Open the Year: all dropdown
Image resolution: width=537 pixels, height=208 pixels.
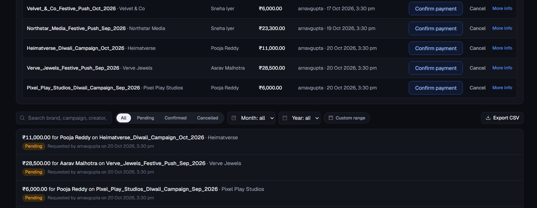299,118
